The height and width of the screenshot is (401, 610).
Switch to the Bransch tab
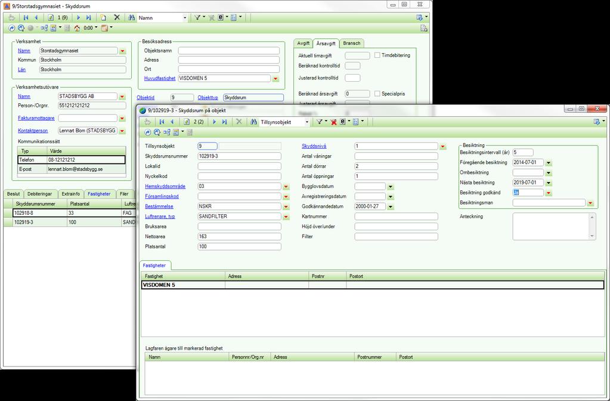pos(352,43)
